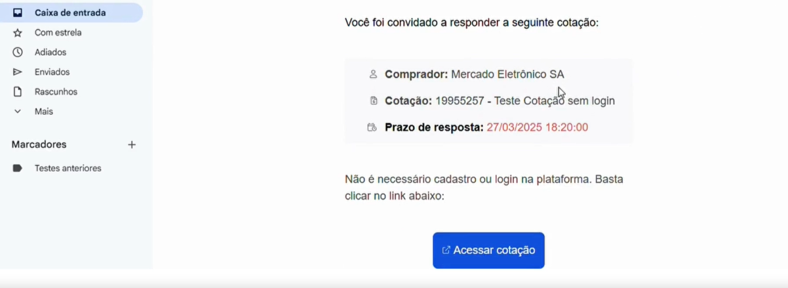This screenshot has height=288, width=788.
Task: Go to the Adiados folder
Action: pyautogui.click(x=50, y=52)
